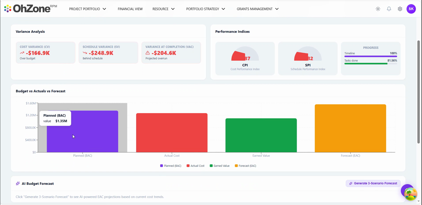Image resolution: width=422 pixels, height=205 pixels.
Task: Click the Cost Performance Index label
Action: tap(245, 69)
